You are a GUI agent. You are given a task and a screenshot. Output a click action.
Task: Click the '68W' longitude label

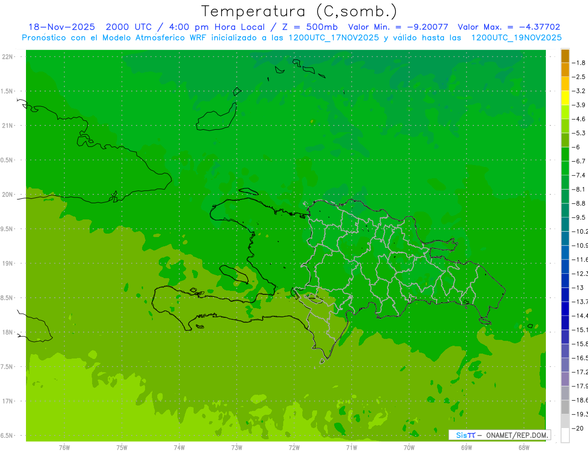[x=524, y=447]
